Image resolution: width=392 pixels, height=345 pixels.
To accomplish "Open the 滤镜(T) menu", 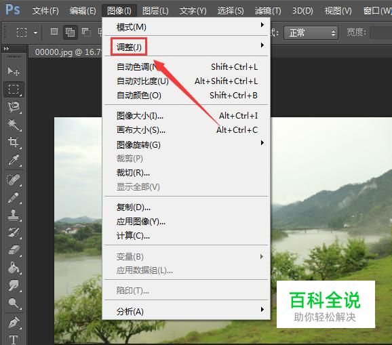I will (x=268, y=11).
